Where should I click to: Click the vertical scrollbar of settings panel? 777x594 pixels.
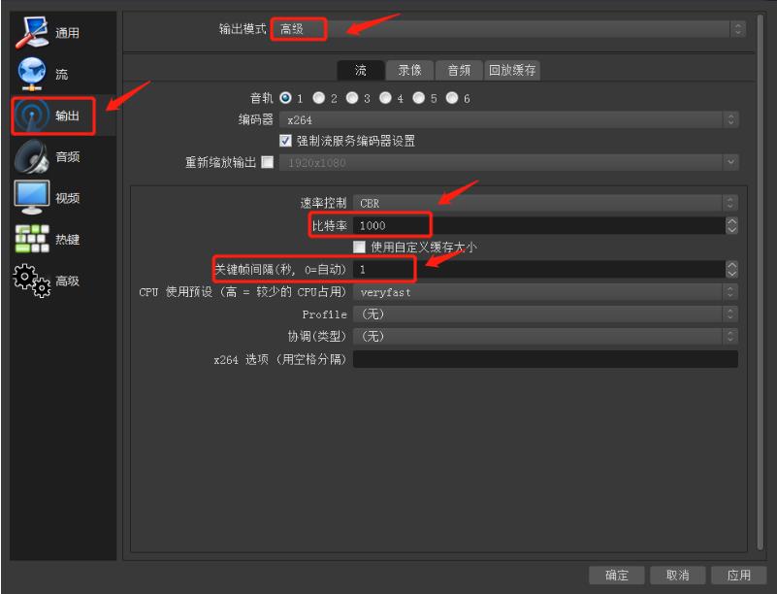761,282
